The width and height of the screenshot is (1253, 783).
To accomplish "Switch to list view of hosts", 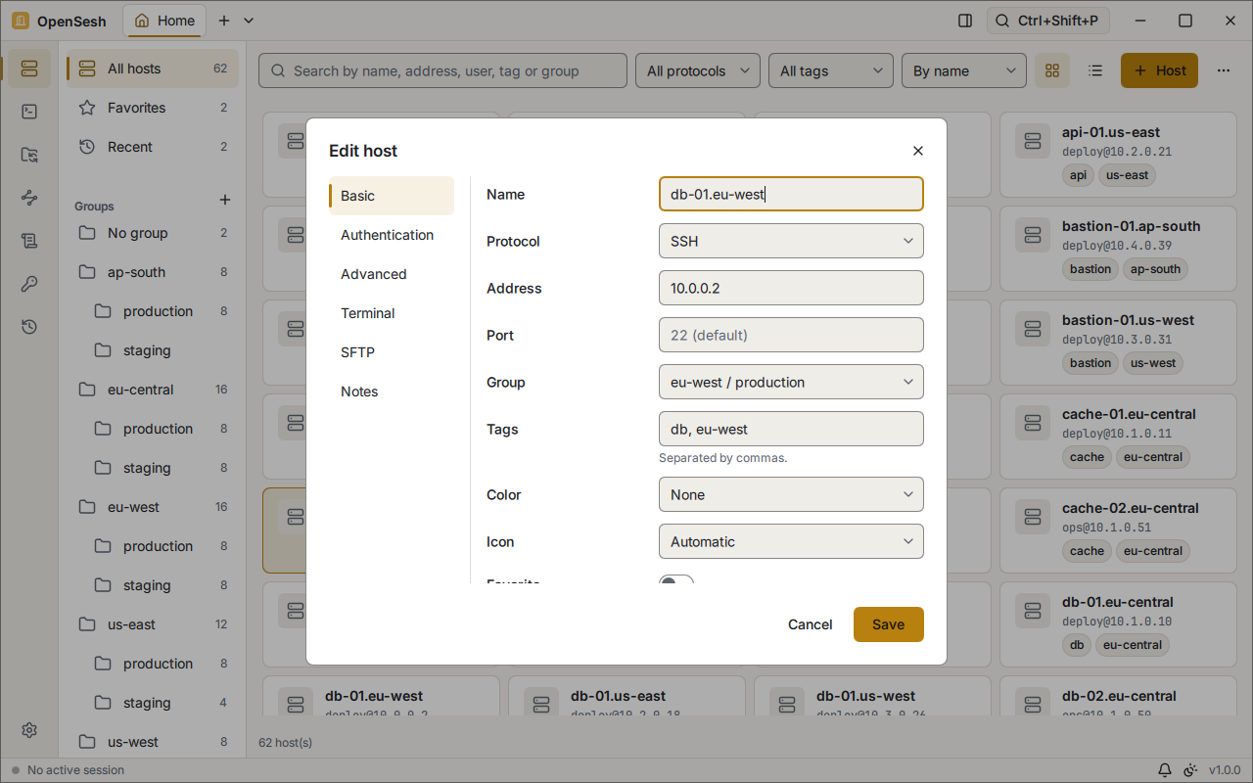I will pos(1095,70).
